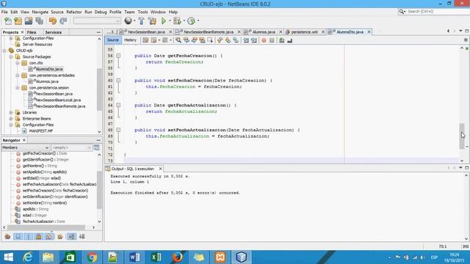Select NewSessionBeanLocal.java in Projects tree
The width and height of the screenshot is (470, 264).
coord(58,100)
